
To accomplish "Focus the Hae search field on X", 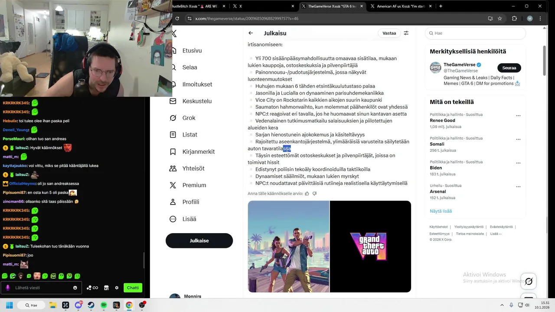I will [x=475, y=33].
